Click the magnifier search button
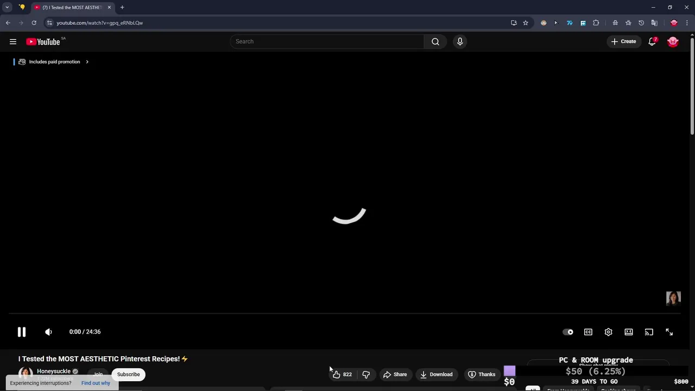Screen dimensions: 695x391 (x=435, y=42)
